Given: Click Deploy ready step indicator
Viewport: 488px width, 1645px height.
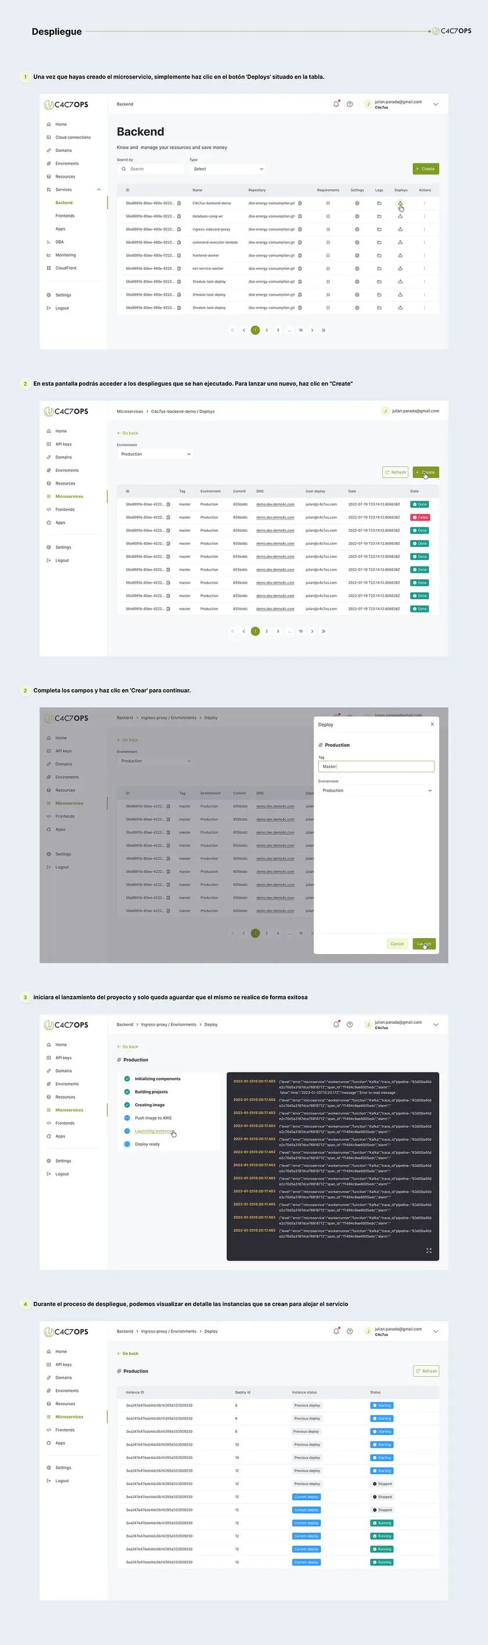Looking at the screenshot, I should point(127,1144).
